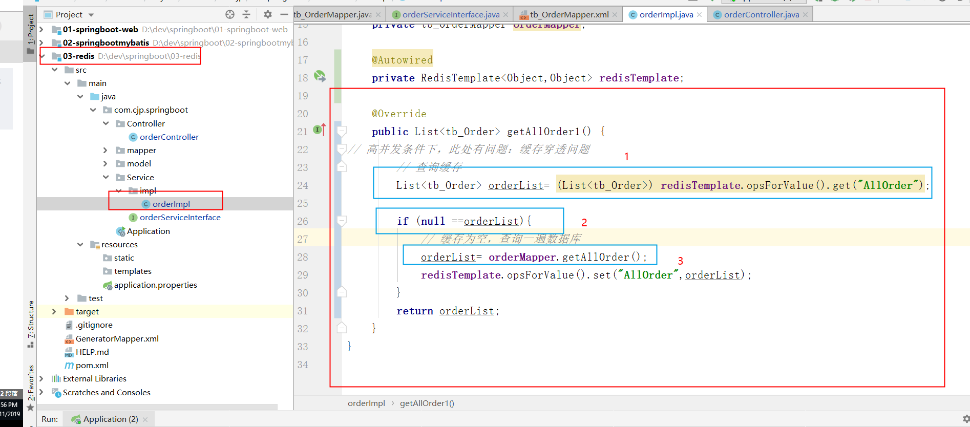Screen dimensions: 970x427
Task: Expand the target folder
Action: (x=55, y=312)
